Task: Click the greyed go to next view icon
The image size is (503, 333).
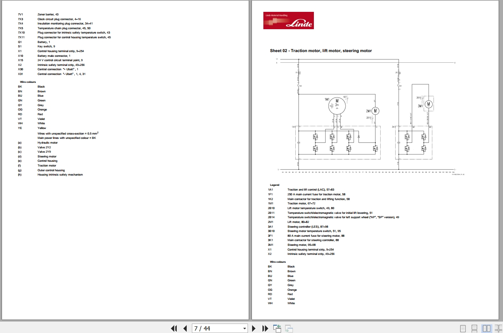Action: (289, 328)
